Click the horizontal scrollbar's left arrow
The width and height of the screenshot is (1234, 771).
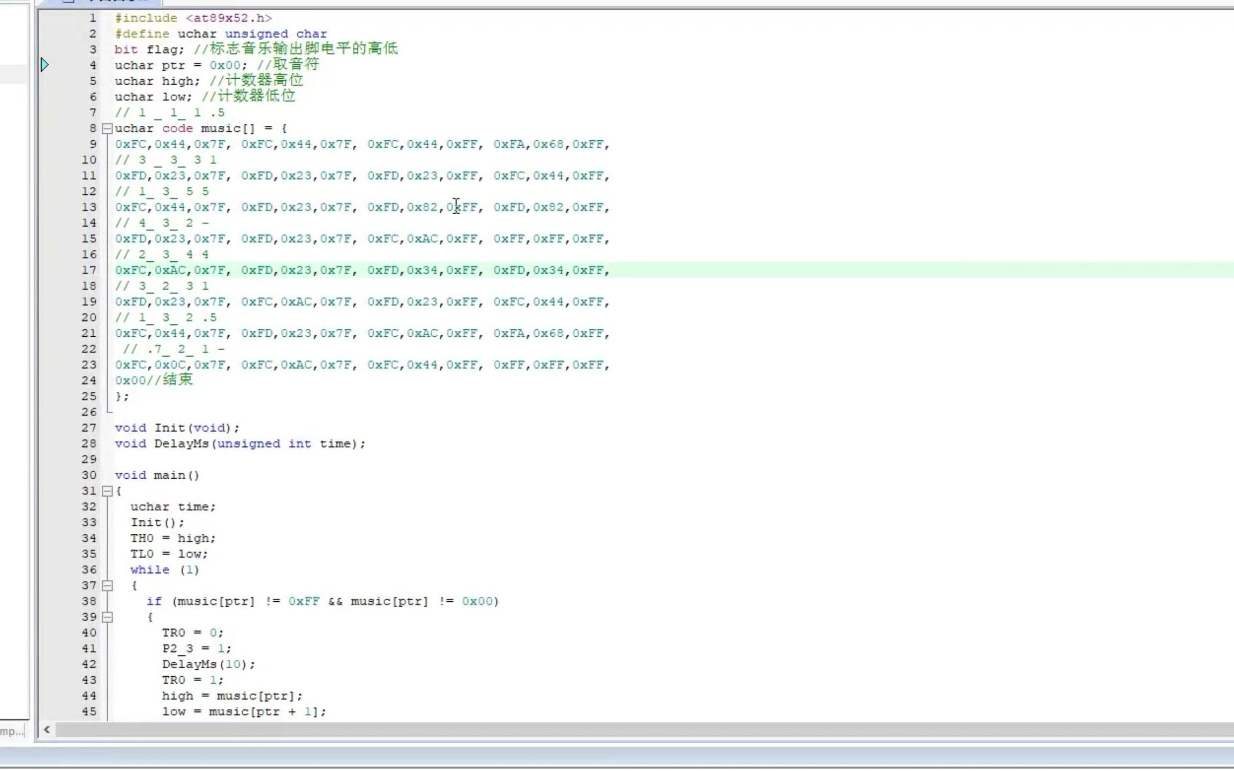pyautogui.click(x=47, y=730)
